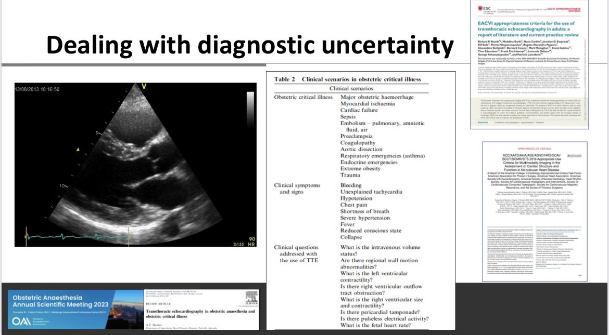Screen dimensions: 609x335
Task: Click the 'Hypotension' table entry
Action: point(357,198)
